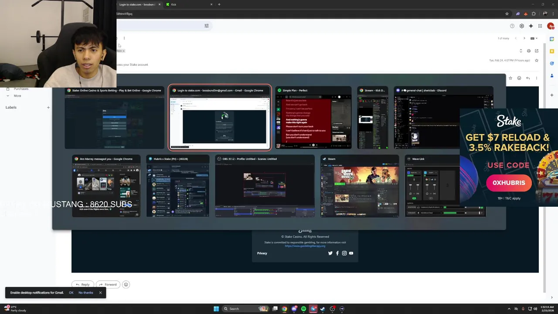Go to older message arrow
The image size is (558, 314).
tap(524, 38)
